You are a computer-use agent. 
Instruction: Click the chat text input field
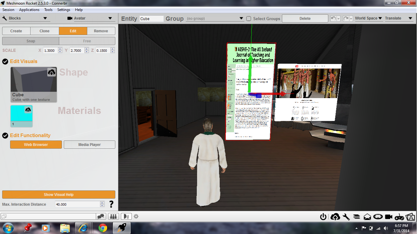tap(49, 217)
